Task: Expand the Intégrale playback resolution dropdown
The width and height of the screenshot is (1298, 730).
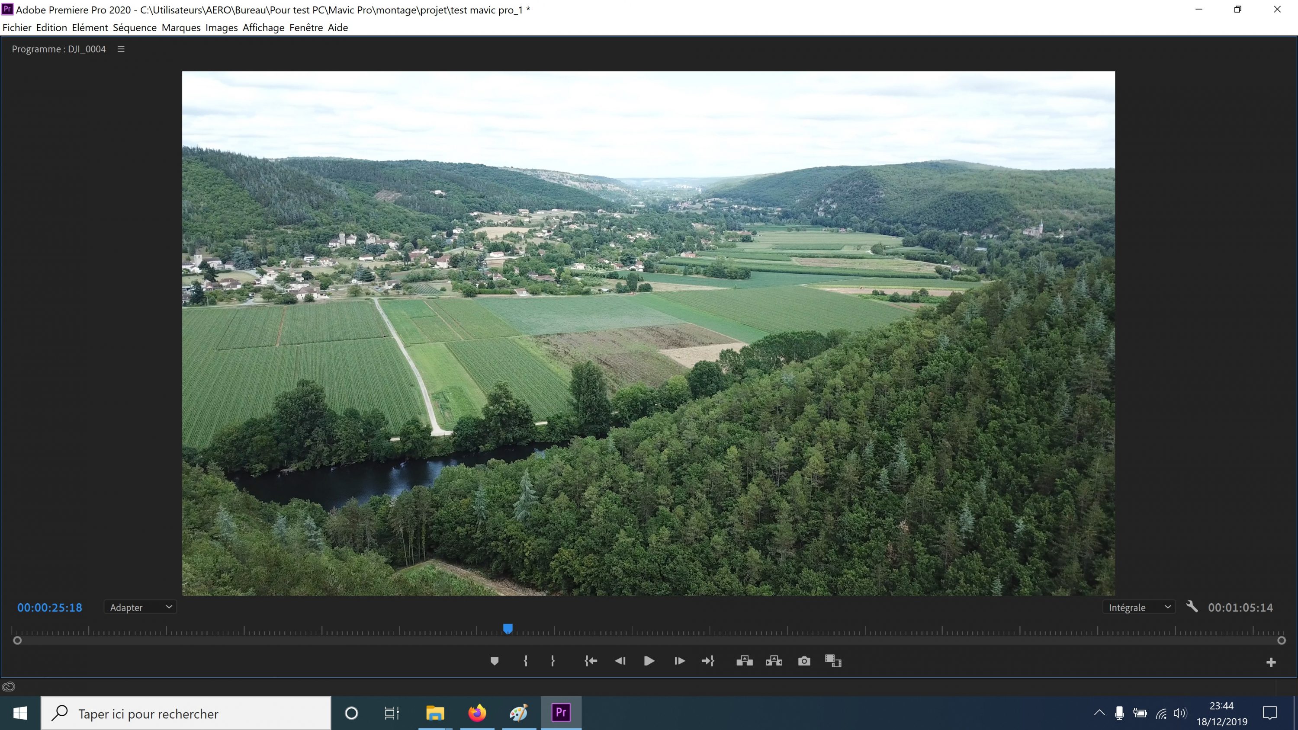Action: pos(1139,608)
